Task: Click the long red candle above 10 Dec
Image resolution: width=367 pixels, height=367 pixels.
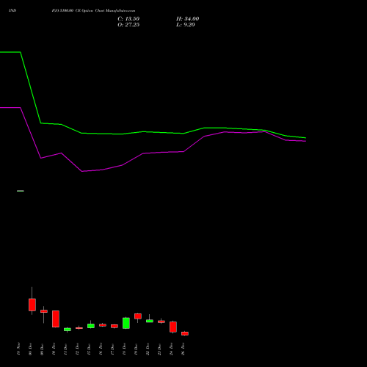Action: (56, 319)
